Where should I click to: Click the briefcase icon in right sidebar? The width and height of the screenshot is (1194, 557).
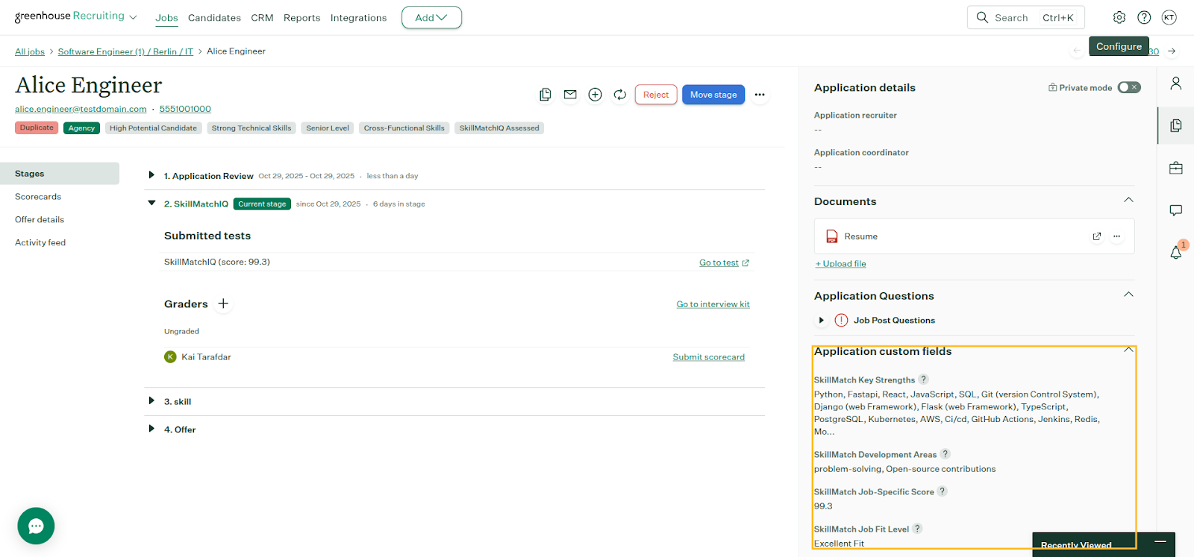pyautogui.click(x=1175, y=168)
